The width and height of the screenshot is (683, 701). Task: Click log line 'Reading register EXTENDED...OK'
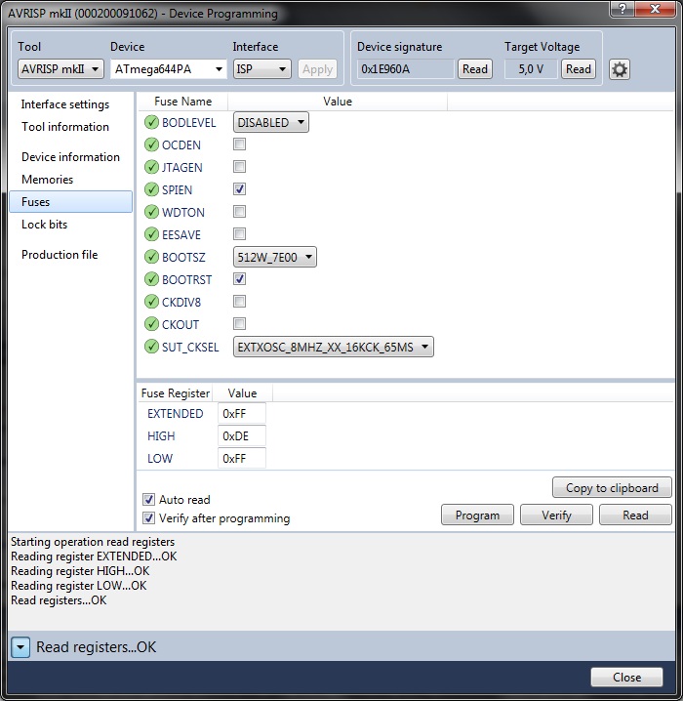click(94, 557)
